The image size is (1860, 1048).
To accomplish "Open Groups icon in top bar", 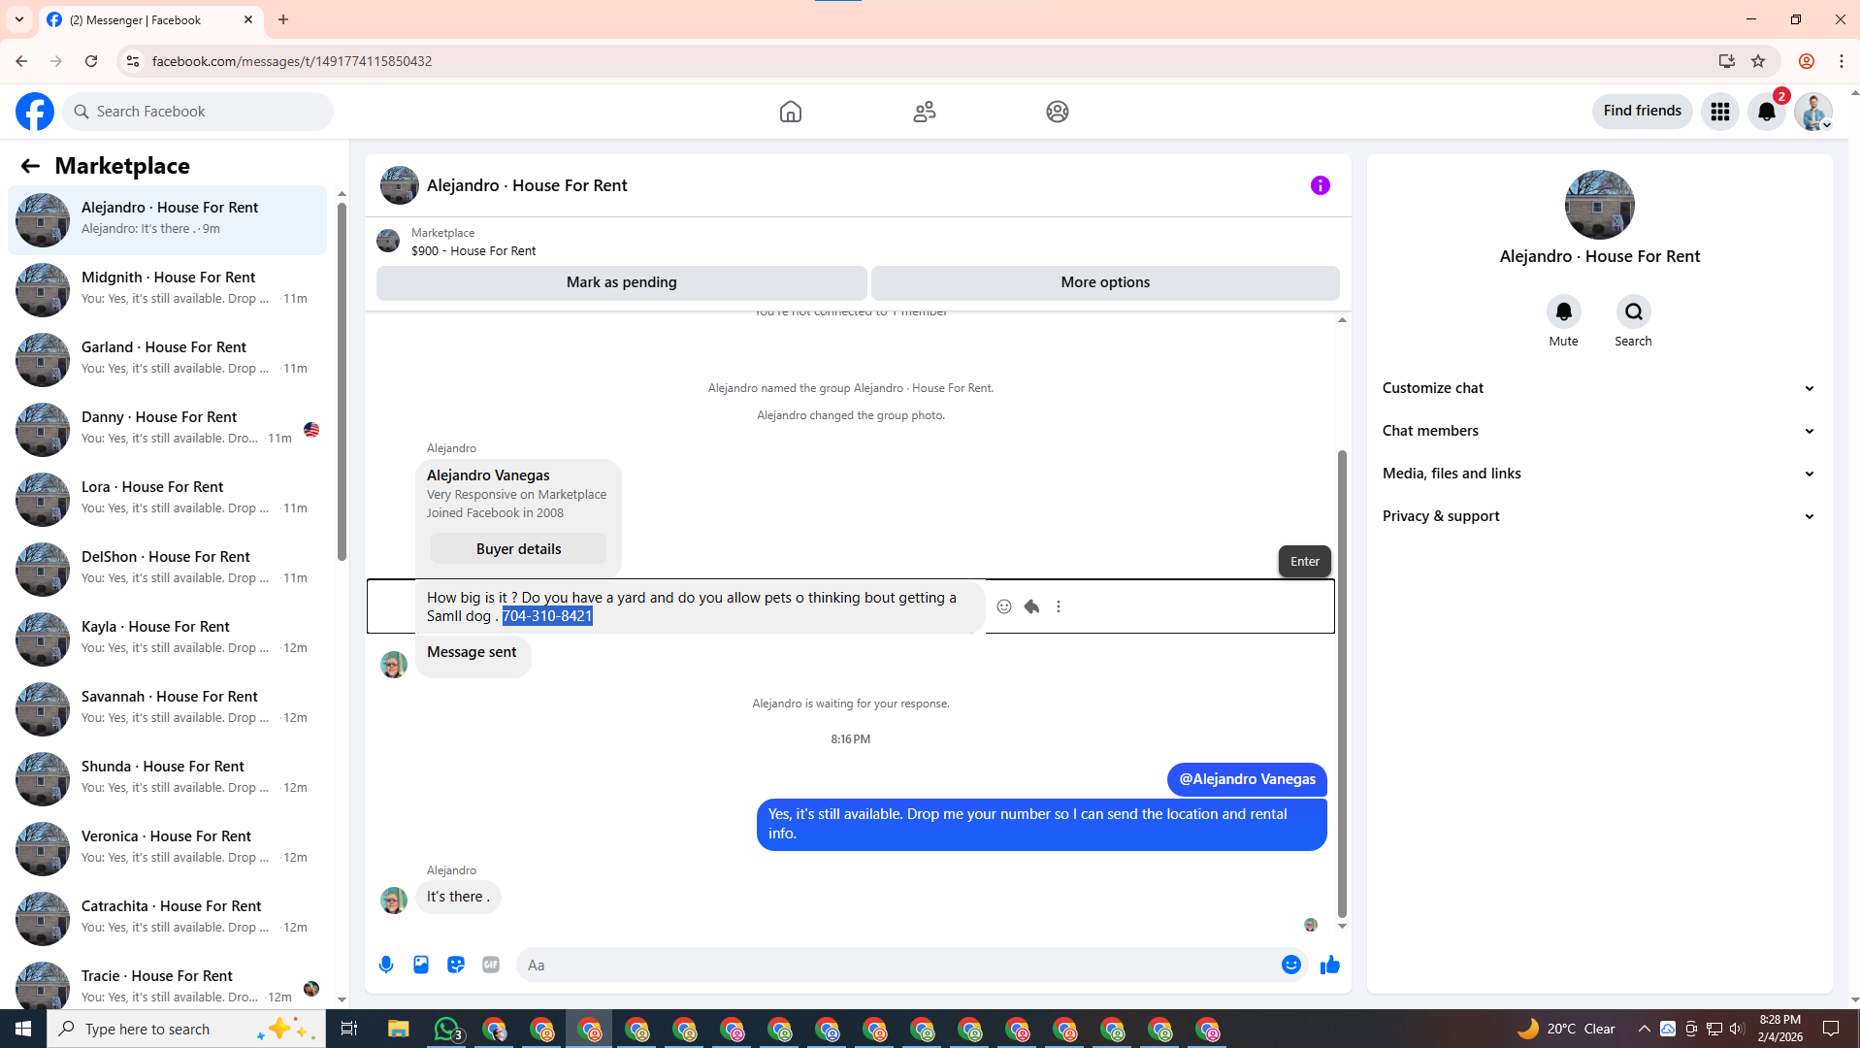I will [x=1058, y=112].
